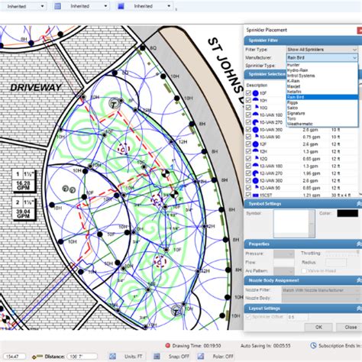Click the OK button

point(318,327)
